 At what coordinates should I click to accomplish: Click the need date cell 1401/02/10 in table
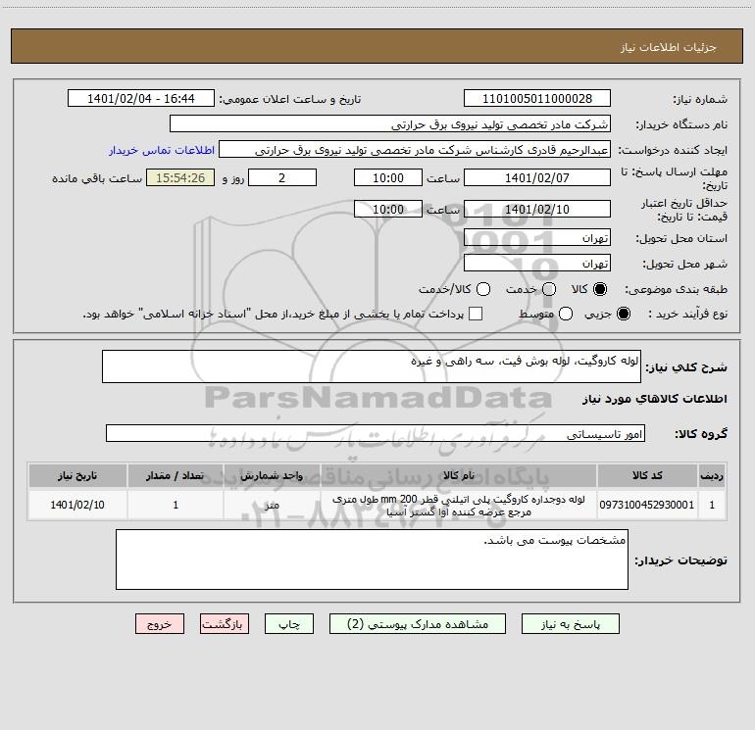(x=77, y=505)
